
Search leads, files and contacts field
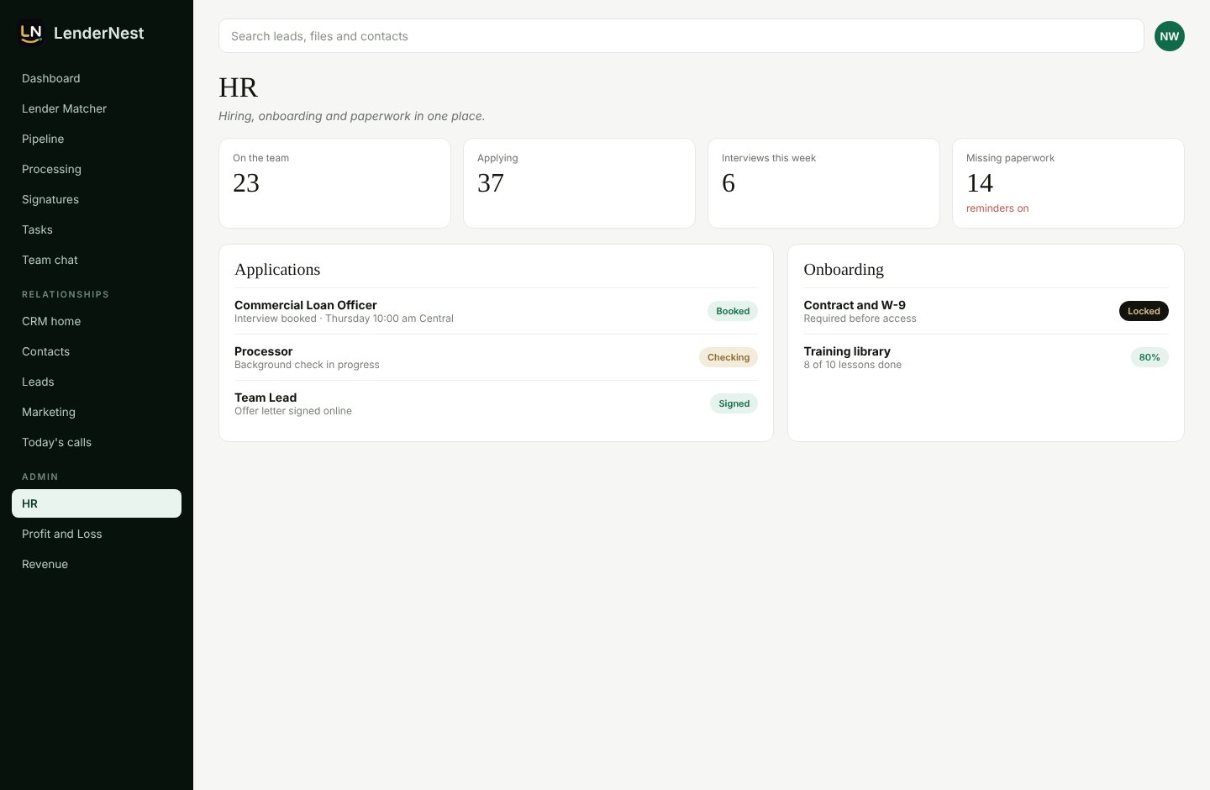[681, 36]
